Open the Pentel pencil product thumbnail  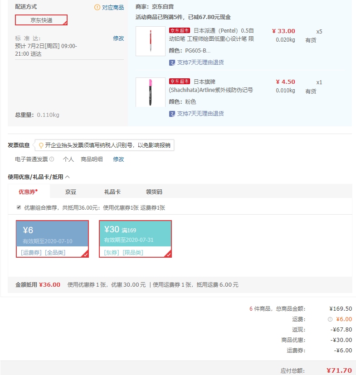151,41
